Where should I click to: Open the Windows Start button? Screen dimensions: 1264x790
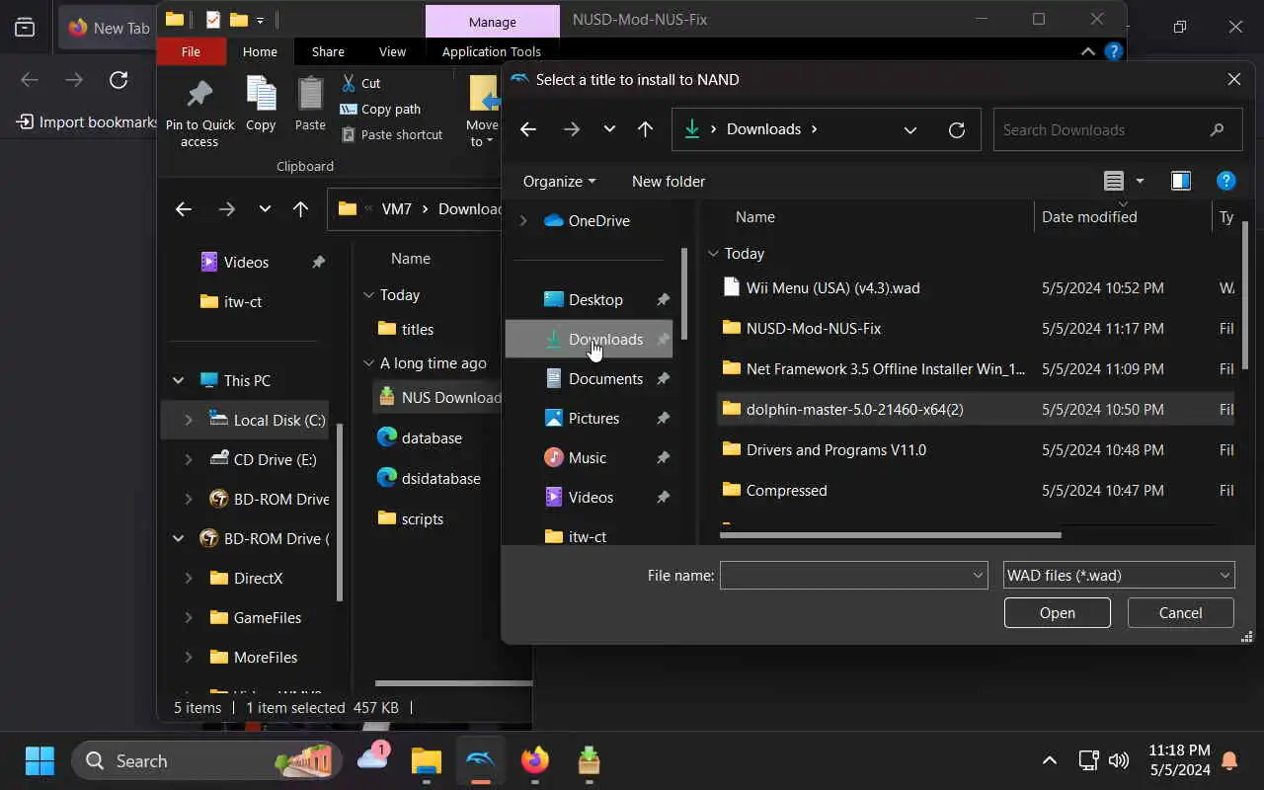pos(39,760)
